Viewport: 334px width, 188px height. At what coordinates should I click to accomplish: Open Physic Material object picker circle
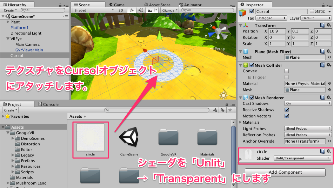pos(329,84)
